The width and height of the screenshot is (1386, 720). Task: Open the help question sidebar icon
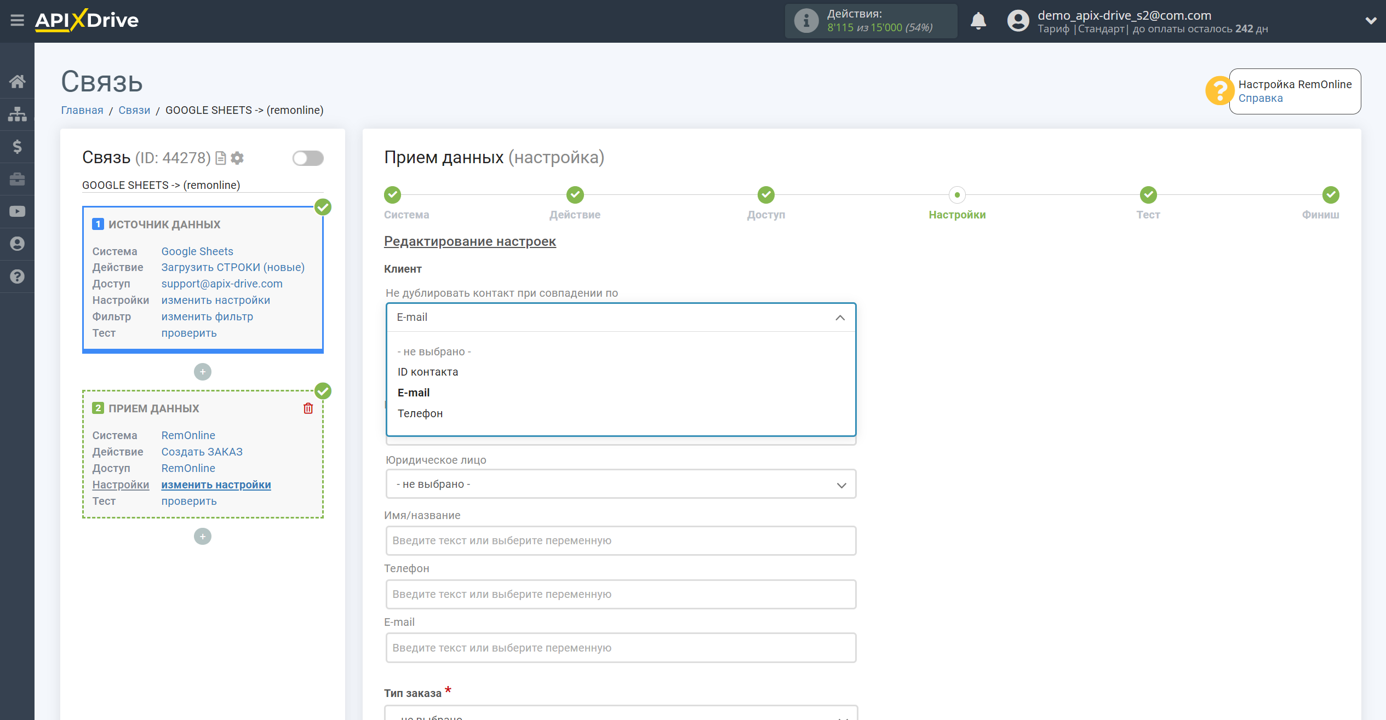pos(17,277)
